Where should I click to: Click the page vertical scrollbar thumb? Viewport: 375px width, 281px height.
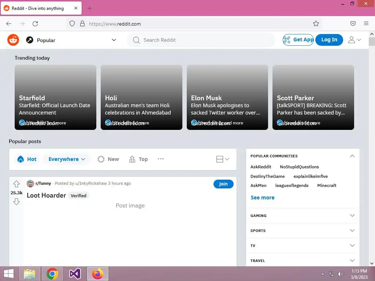pos(372,41)
